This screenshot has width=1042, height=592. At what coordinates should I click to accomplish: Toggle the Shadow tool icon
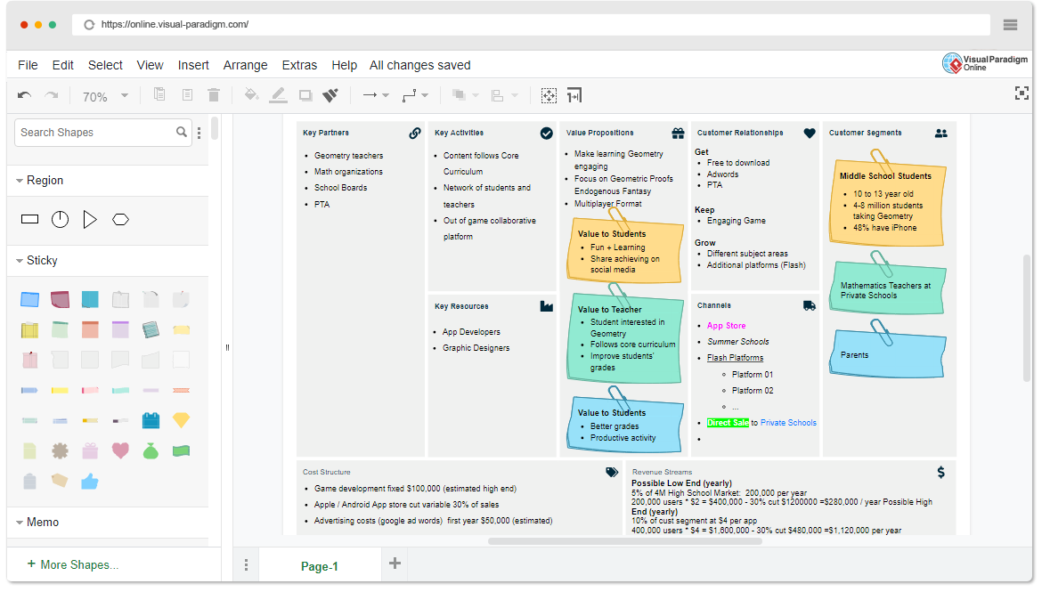[305, 95]
